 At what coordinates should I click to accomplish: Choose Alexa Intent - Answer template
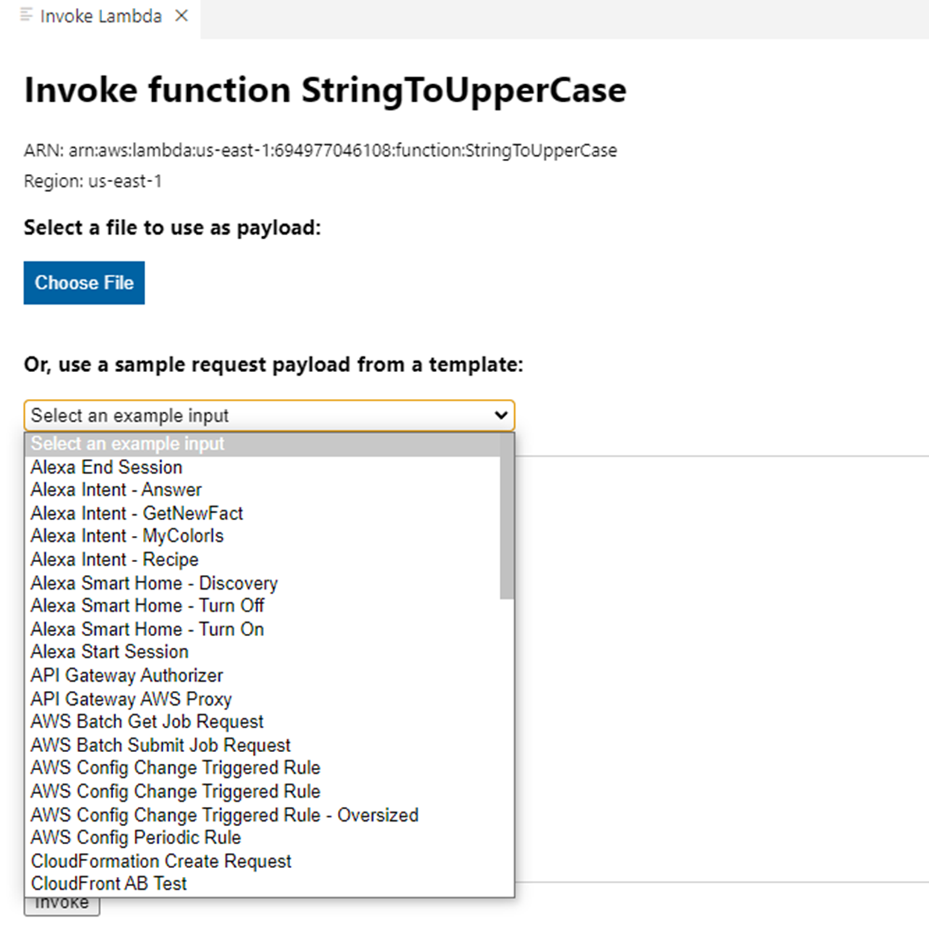(263, 490)
